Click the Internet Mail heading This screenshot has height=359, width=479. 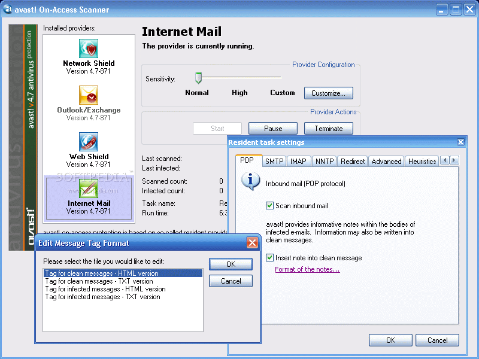(x=182, y=32)
